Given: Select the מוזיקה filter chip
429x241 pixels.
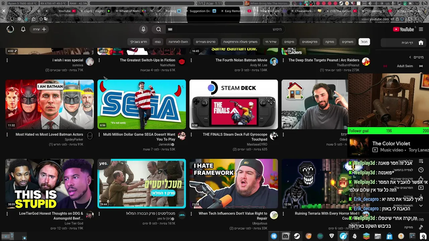Looking at the screenshot, I should coord(329,42).
